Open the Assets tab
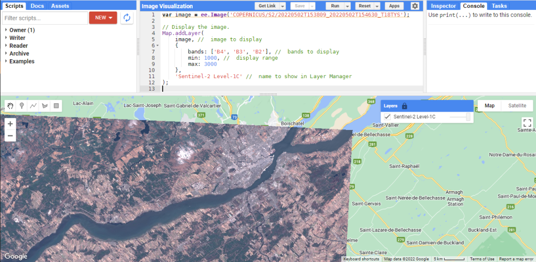The image size is (536, 262). pyautogui.click(x=60, y=6)
